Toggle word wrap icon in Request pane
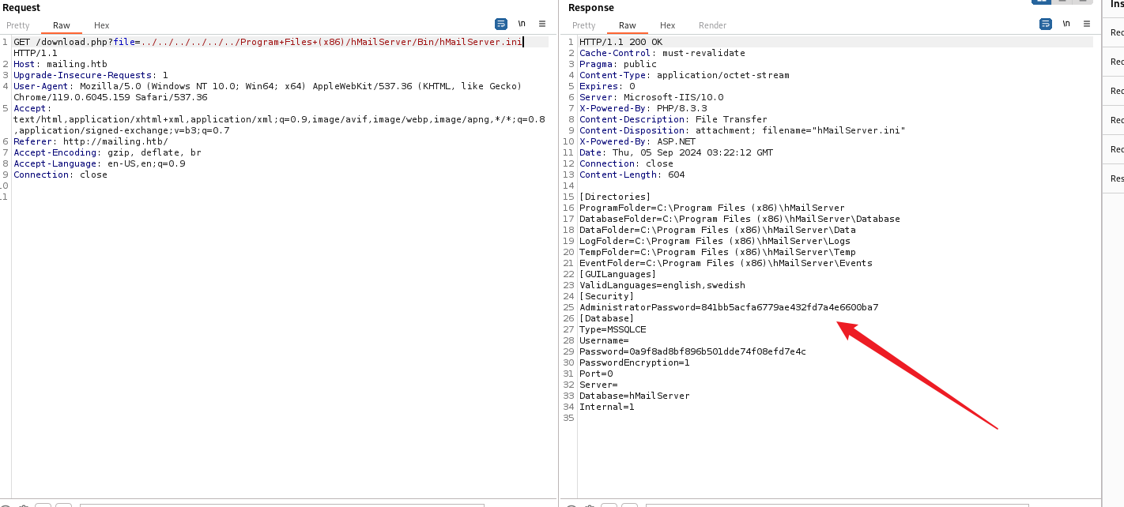The image size is (1124, 507). (x=501, y=24)
